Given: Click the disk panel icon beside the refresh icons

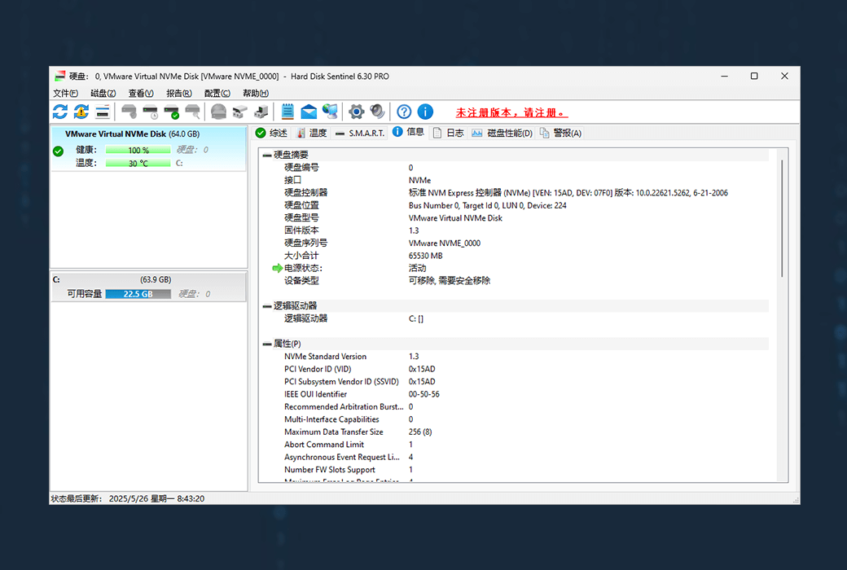Looking at the screenshot, I should 103,112.
